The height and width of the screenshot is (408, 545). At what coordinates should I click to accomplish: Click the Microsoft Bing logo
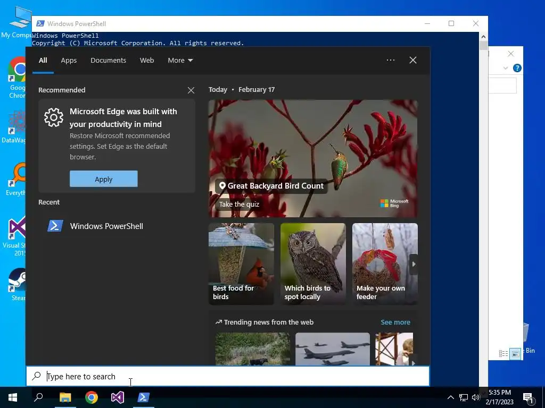[x=394, y=203]
